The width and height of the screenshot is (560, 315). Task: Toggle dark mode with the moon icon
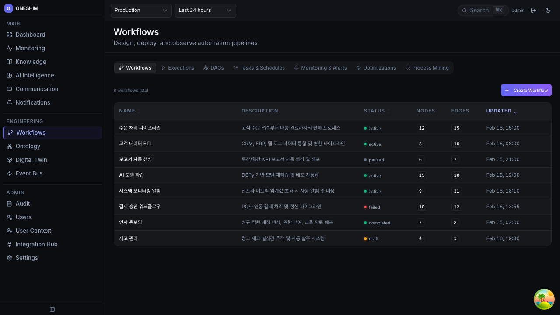pos(548,10)
